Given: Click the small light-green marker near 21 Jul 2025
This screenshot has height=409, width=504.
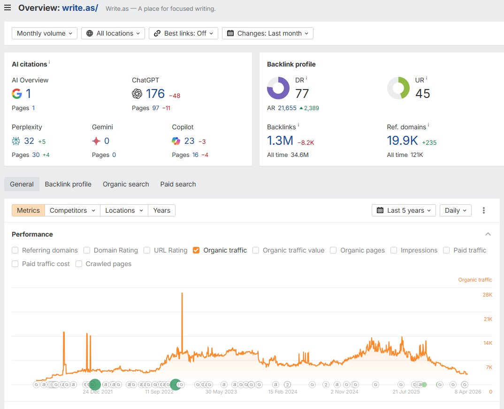Looking at the screenshot, I should [424, 384].
